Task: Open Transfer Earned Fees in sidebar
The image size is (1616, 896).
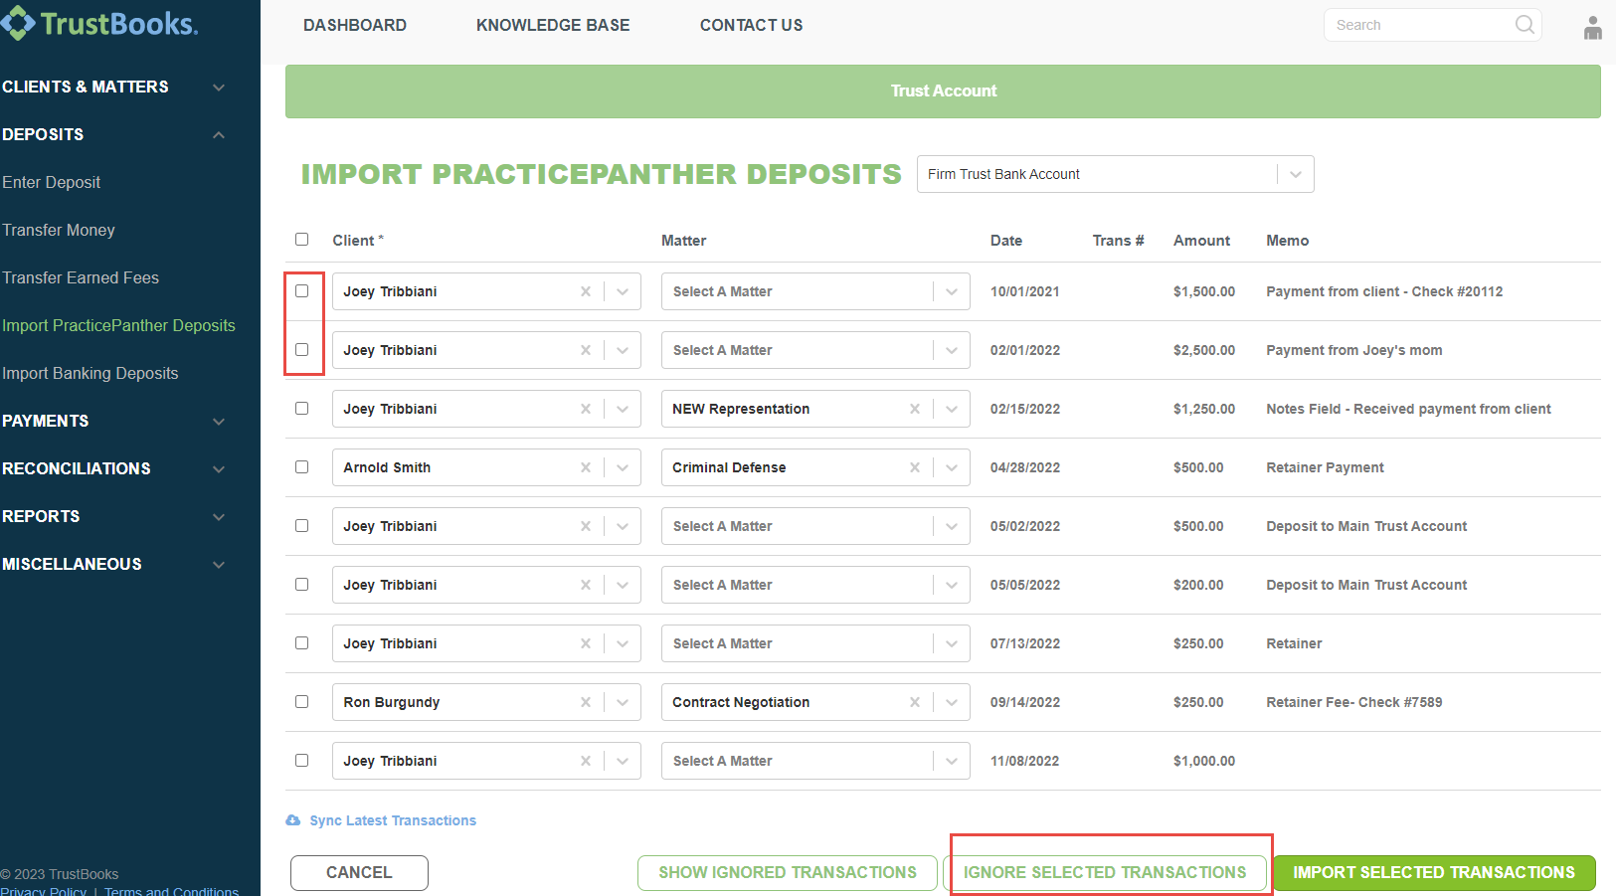Action: (x=81, y=277)
